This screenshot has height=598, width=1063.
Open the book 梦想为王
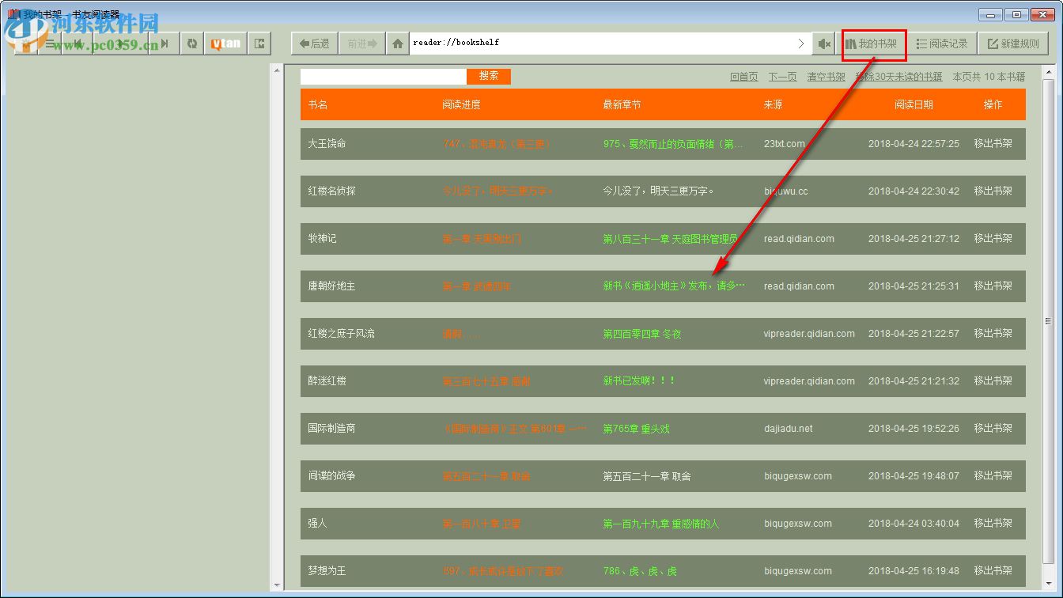coord(327,571)
